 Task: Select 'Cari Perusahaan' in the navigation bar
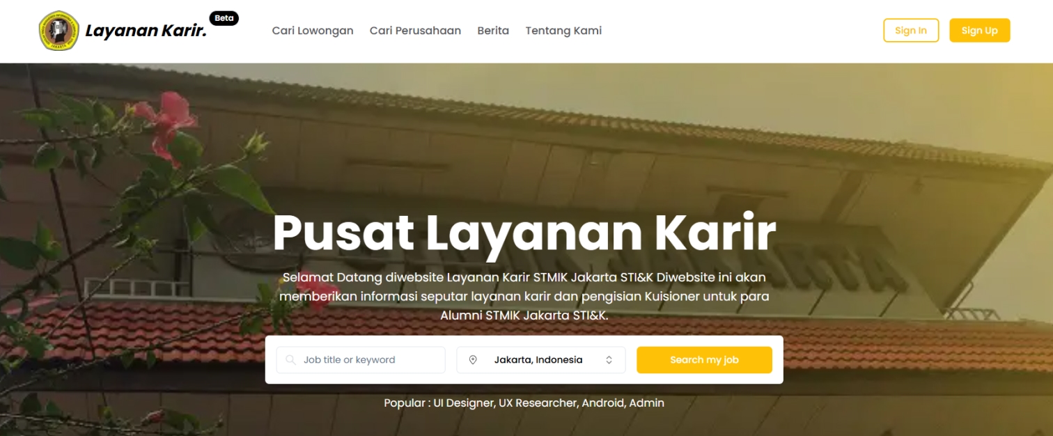[416, 30]
